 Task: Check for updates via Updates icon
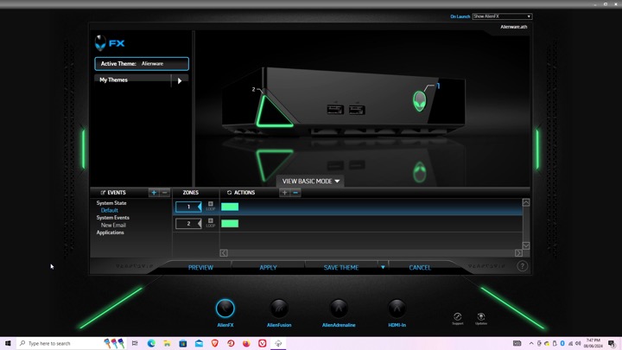tap(481, 317)
